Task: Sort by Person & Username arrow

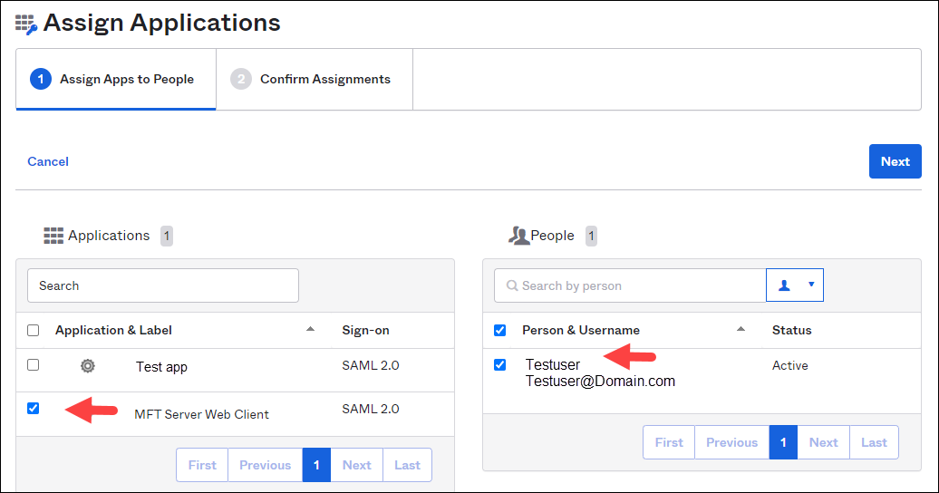Action: 741,329
